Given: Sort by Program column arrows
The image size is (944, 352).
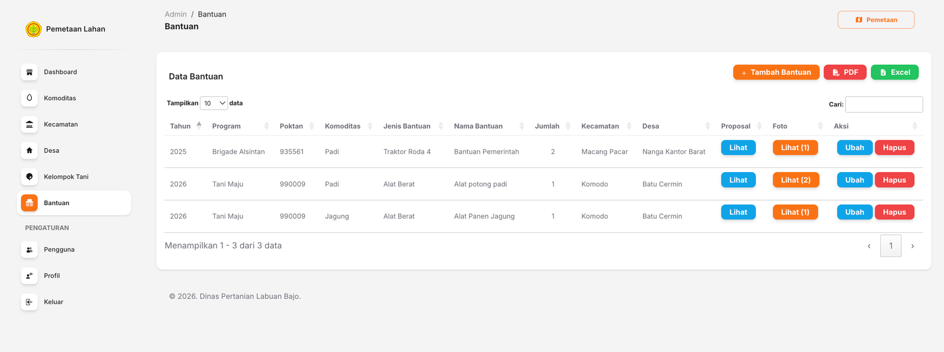Looking at the screenshot, I should coord(267,126).
